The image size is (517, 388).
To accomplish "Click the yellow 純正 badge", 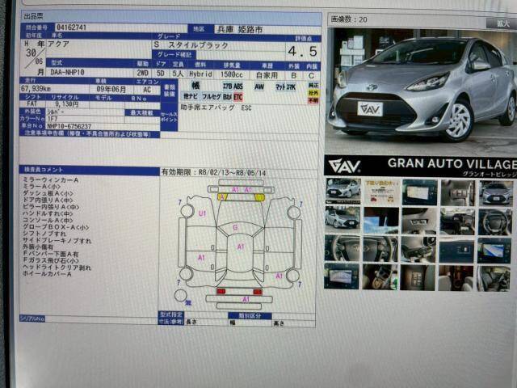I will (x=313, y=85).
